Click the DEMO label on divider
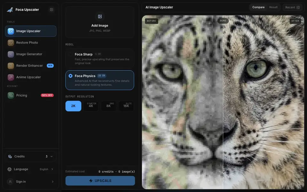Viewport: 307px width, 192px height. tap(223, 20)
